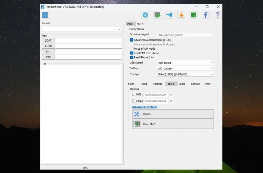Click the AUTH file button
The height and width of the screenshot is (173, 263).
point(48,46)
